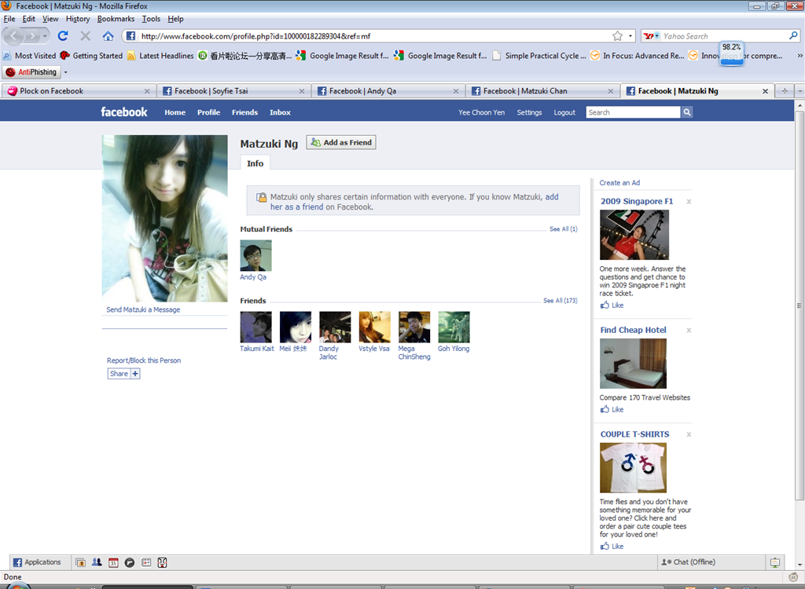Click Report/Block this Person

point(144,360)
